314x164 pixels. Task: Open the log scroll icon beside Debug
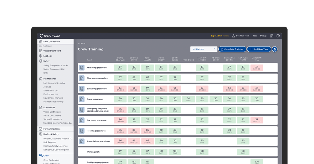[x=271, y=36]
